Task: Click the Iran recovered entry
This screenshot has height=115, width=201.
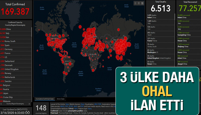Action: point(189,22)
